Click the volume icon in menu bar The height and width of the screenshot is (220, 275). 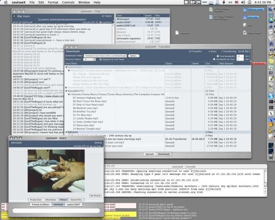click(x=243, y=2)
